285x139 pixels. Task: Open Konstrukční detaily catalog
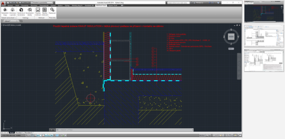coord(29,11)
